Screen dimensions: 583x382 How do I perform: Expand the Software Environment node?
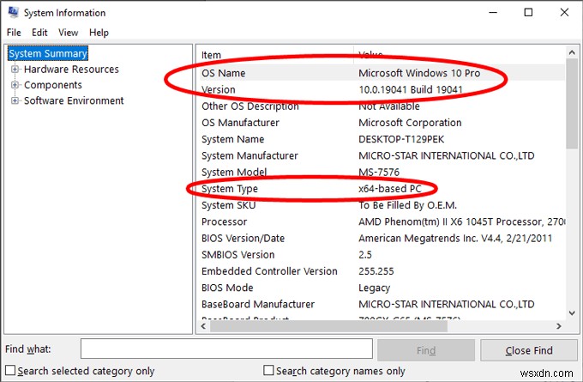click(15, 100)
